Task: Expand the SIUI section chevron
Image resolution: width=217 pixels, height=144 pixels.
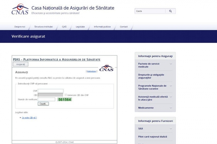Action: coord(171,128)
